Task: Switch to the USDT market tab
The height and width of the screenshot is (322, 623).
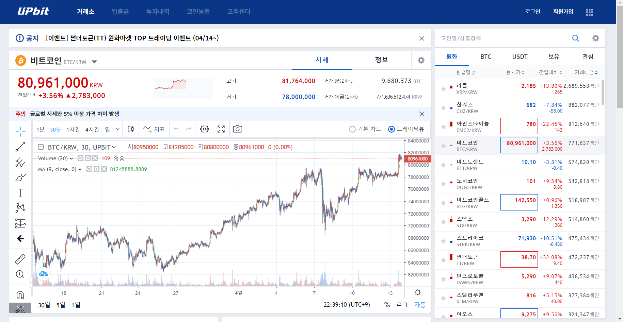Action: pyautogui.click(x=520, y=57)
